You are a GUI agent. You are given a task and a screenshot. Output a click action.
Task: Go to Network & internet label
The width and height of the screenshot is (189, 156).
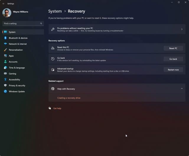tap(18, 44)
